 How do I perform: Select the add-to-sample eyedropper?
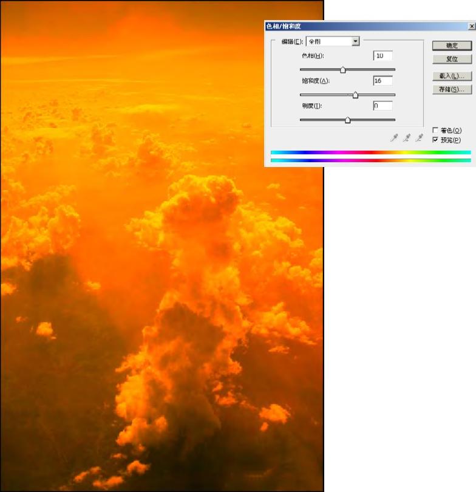click(407, 138)
